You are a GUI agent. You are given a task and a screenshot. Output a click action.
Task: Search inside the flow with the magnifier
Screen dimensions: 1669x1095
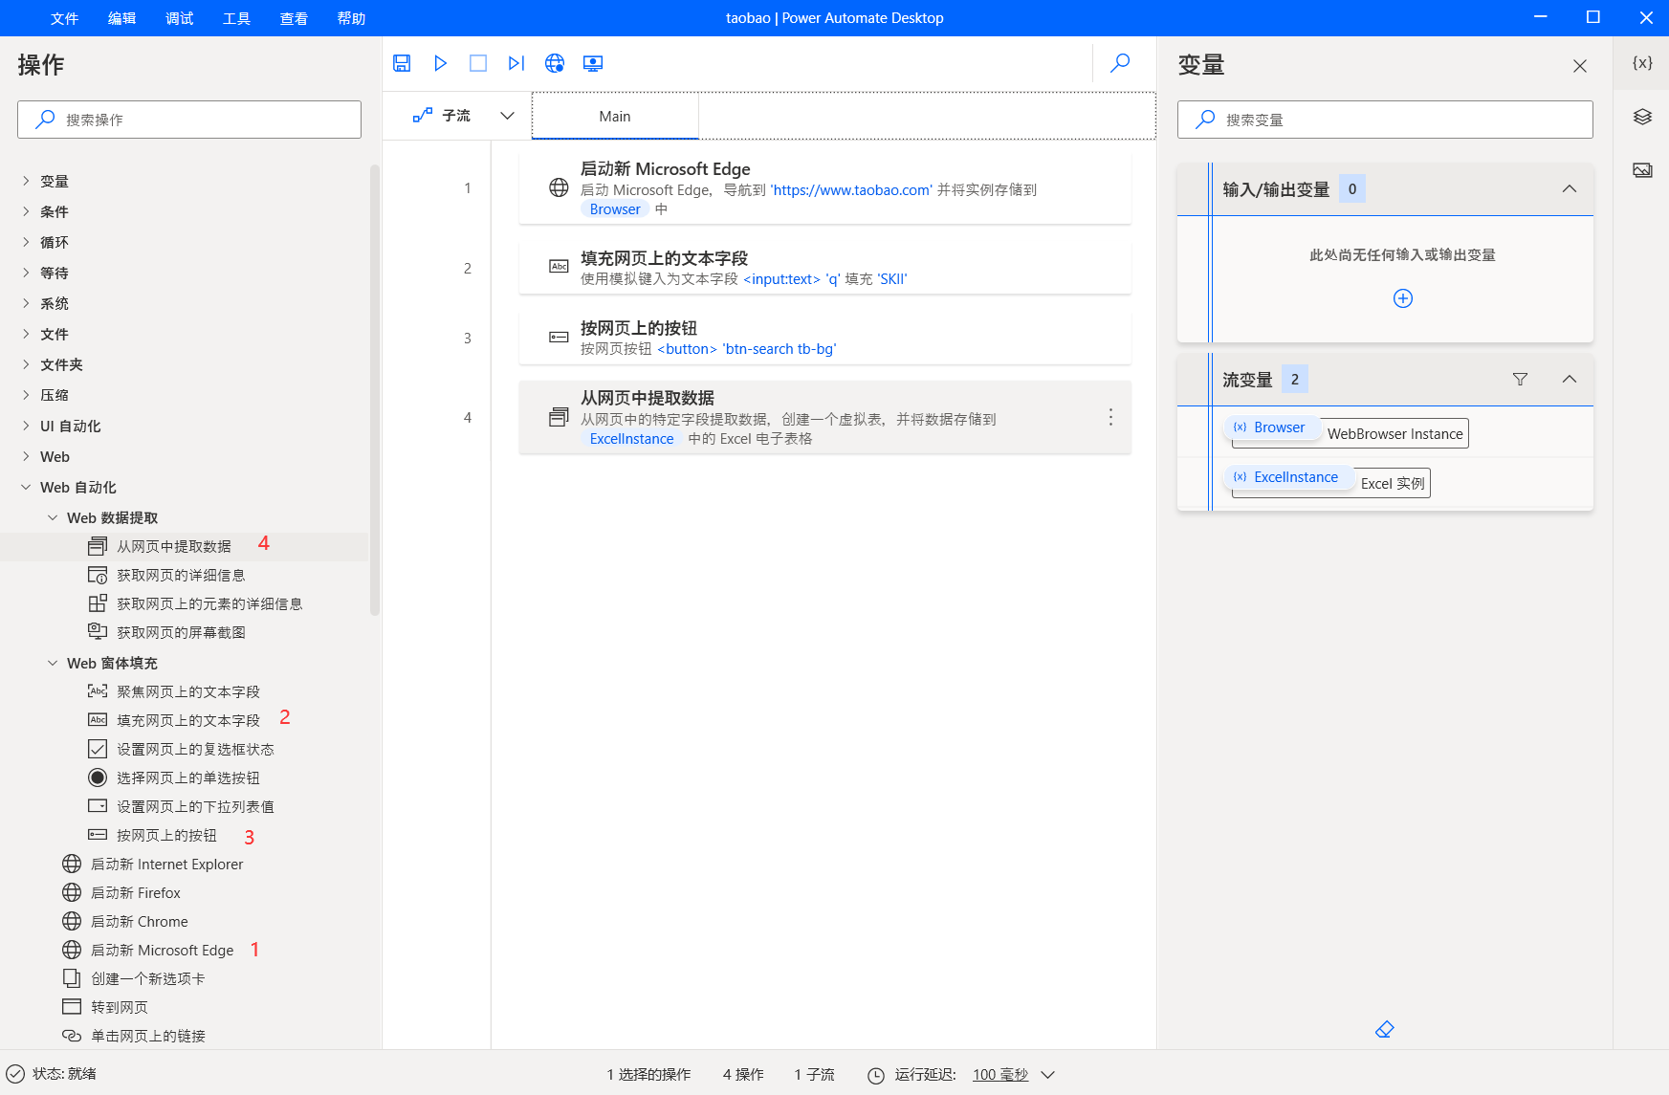tap(1120, 63)
